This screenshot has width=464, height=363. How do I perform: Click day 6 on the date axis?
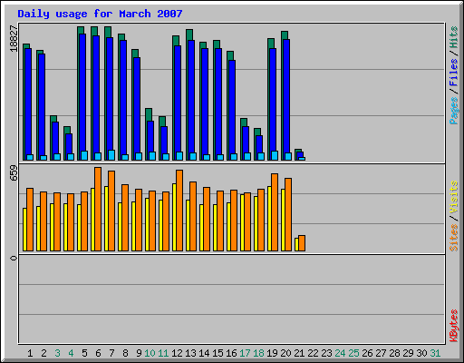98,353
